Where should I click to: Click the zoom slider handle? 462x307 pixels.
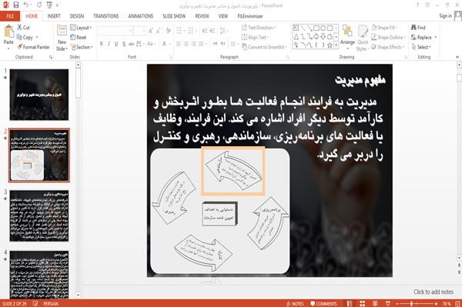tap(411, 303)
